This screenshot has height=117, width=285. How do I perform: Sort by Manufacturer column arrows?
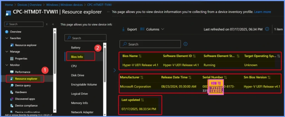tap(142, 77)
